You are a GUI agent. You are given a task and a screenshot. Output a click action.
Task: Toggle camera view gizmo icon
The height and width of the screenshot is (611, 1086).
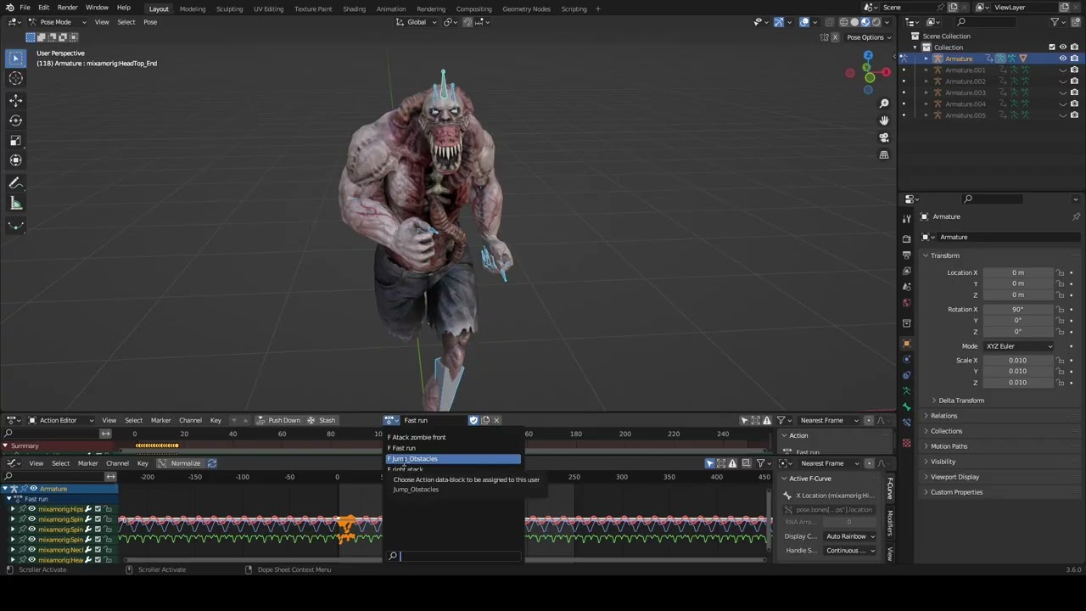[884, 137]
